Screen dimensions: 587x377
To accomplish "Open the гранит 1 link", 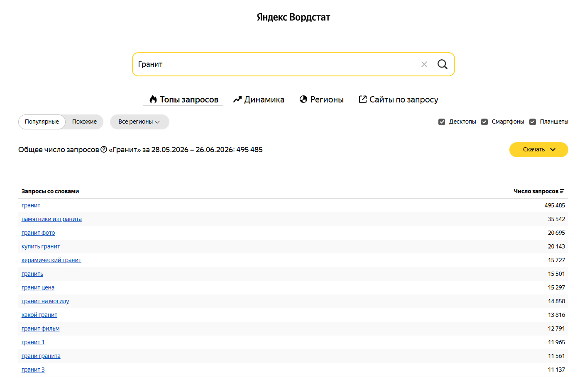I will (33, 342).
